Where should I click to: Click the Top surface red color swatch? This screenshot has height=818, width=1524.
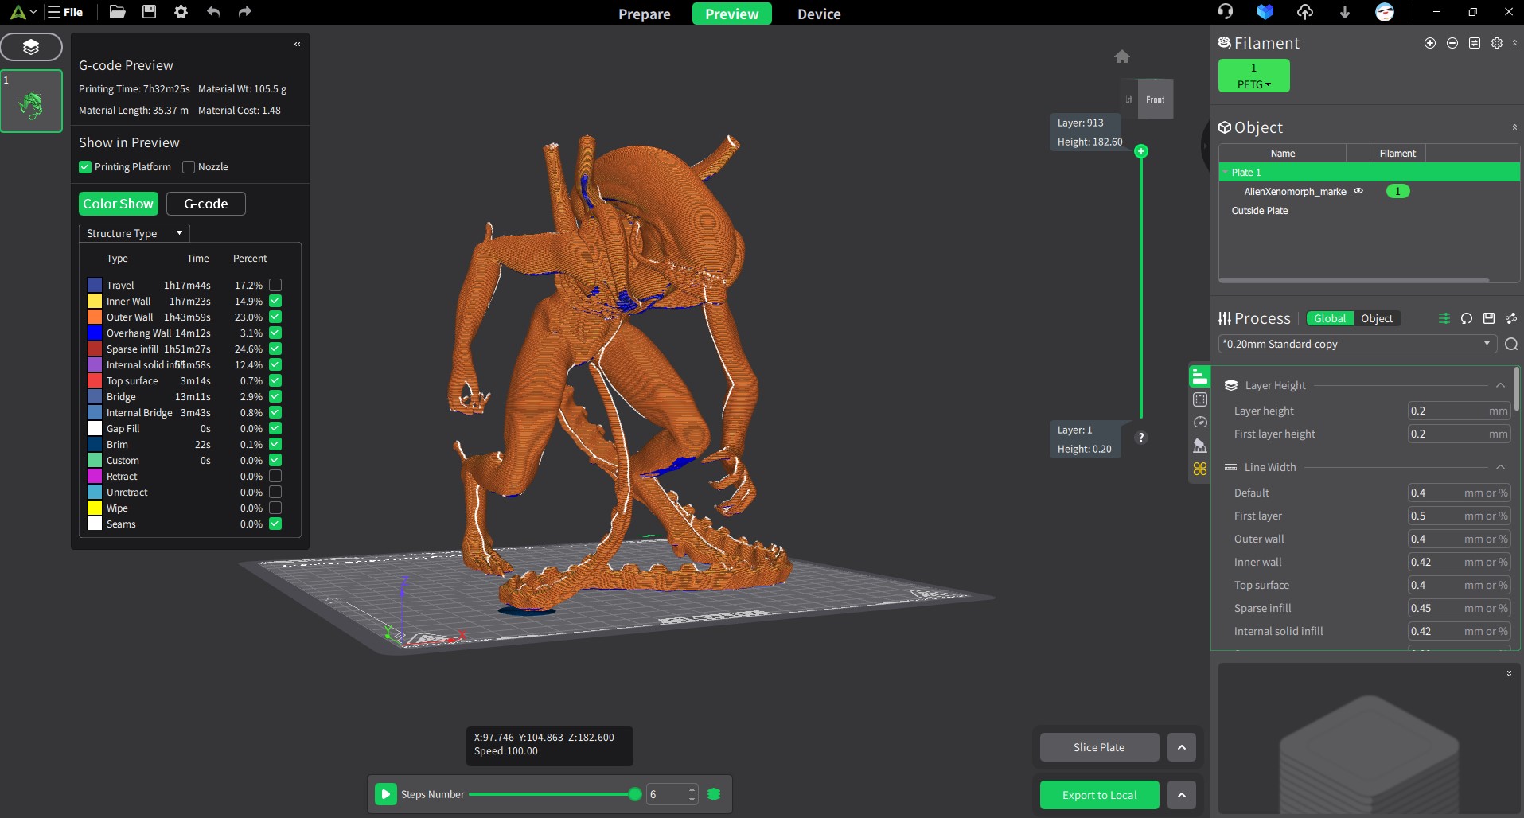[95, 380]
